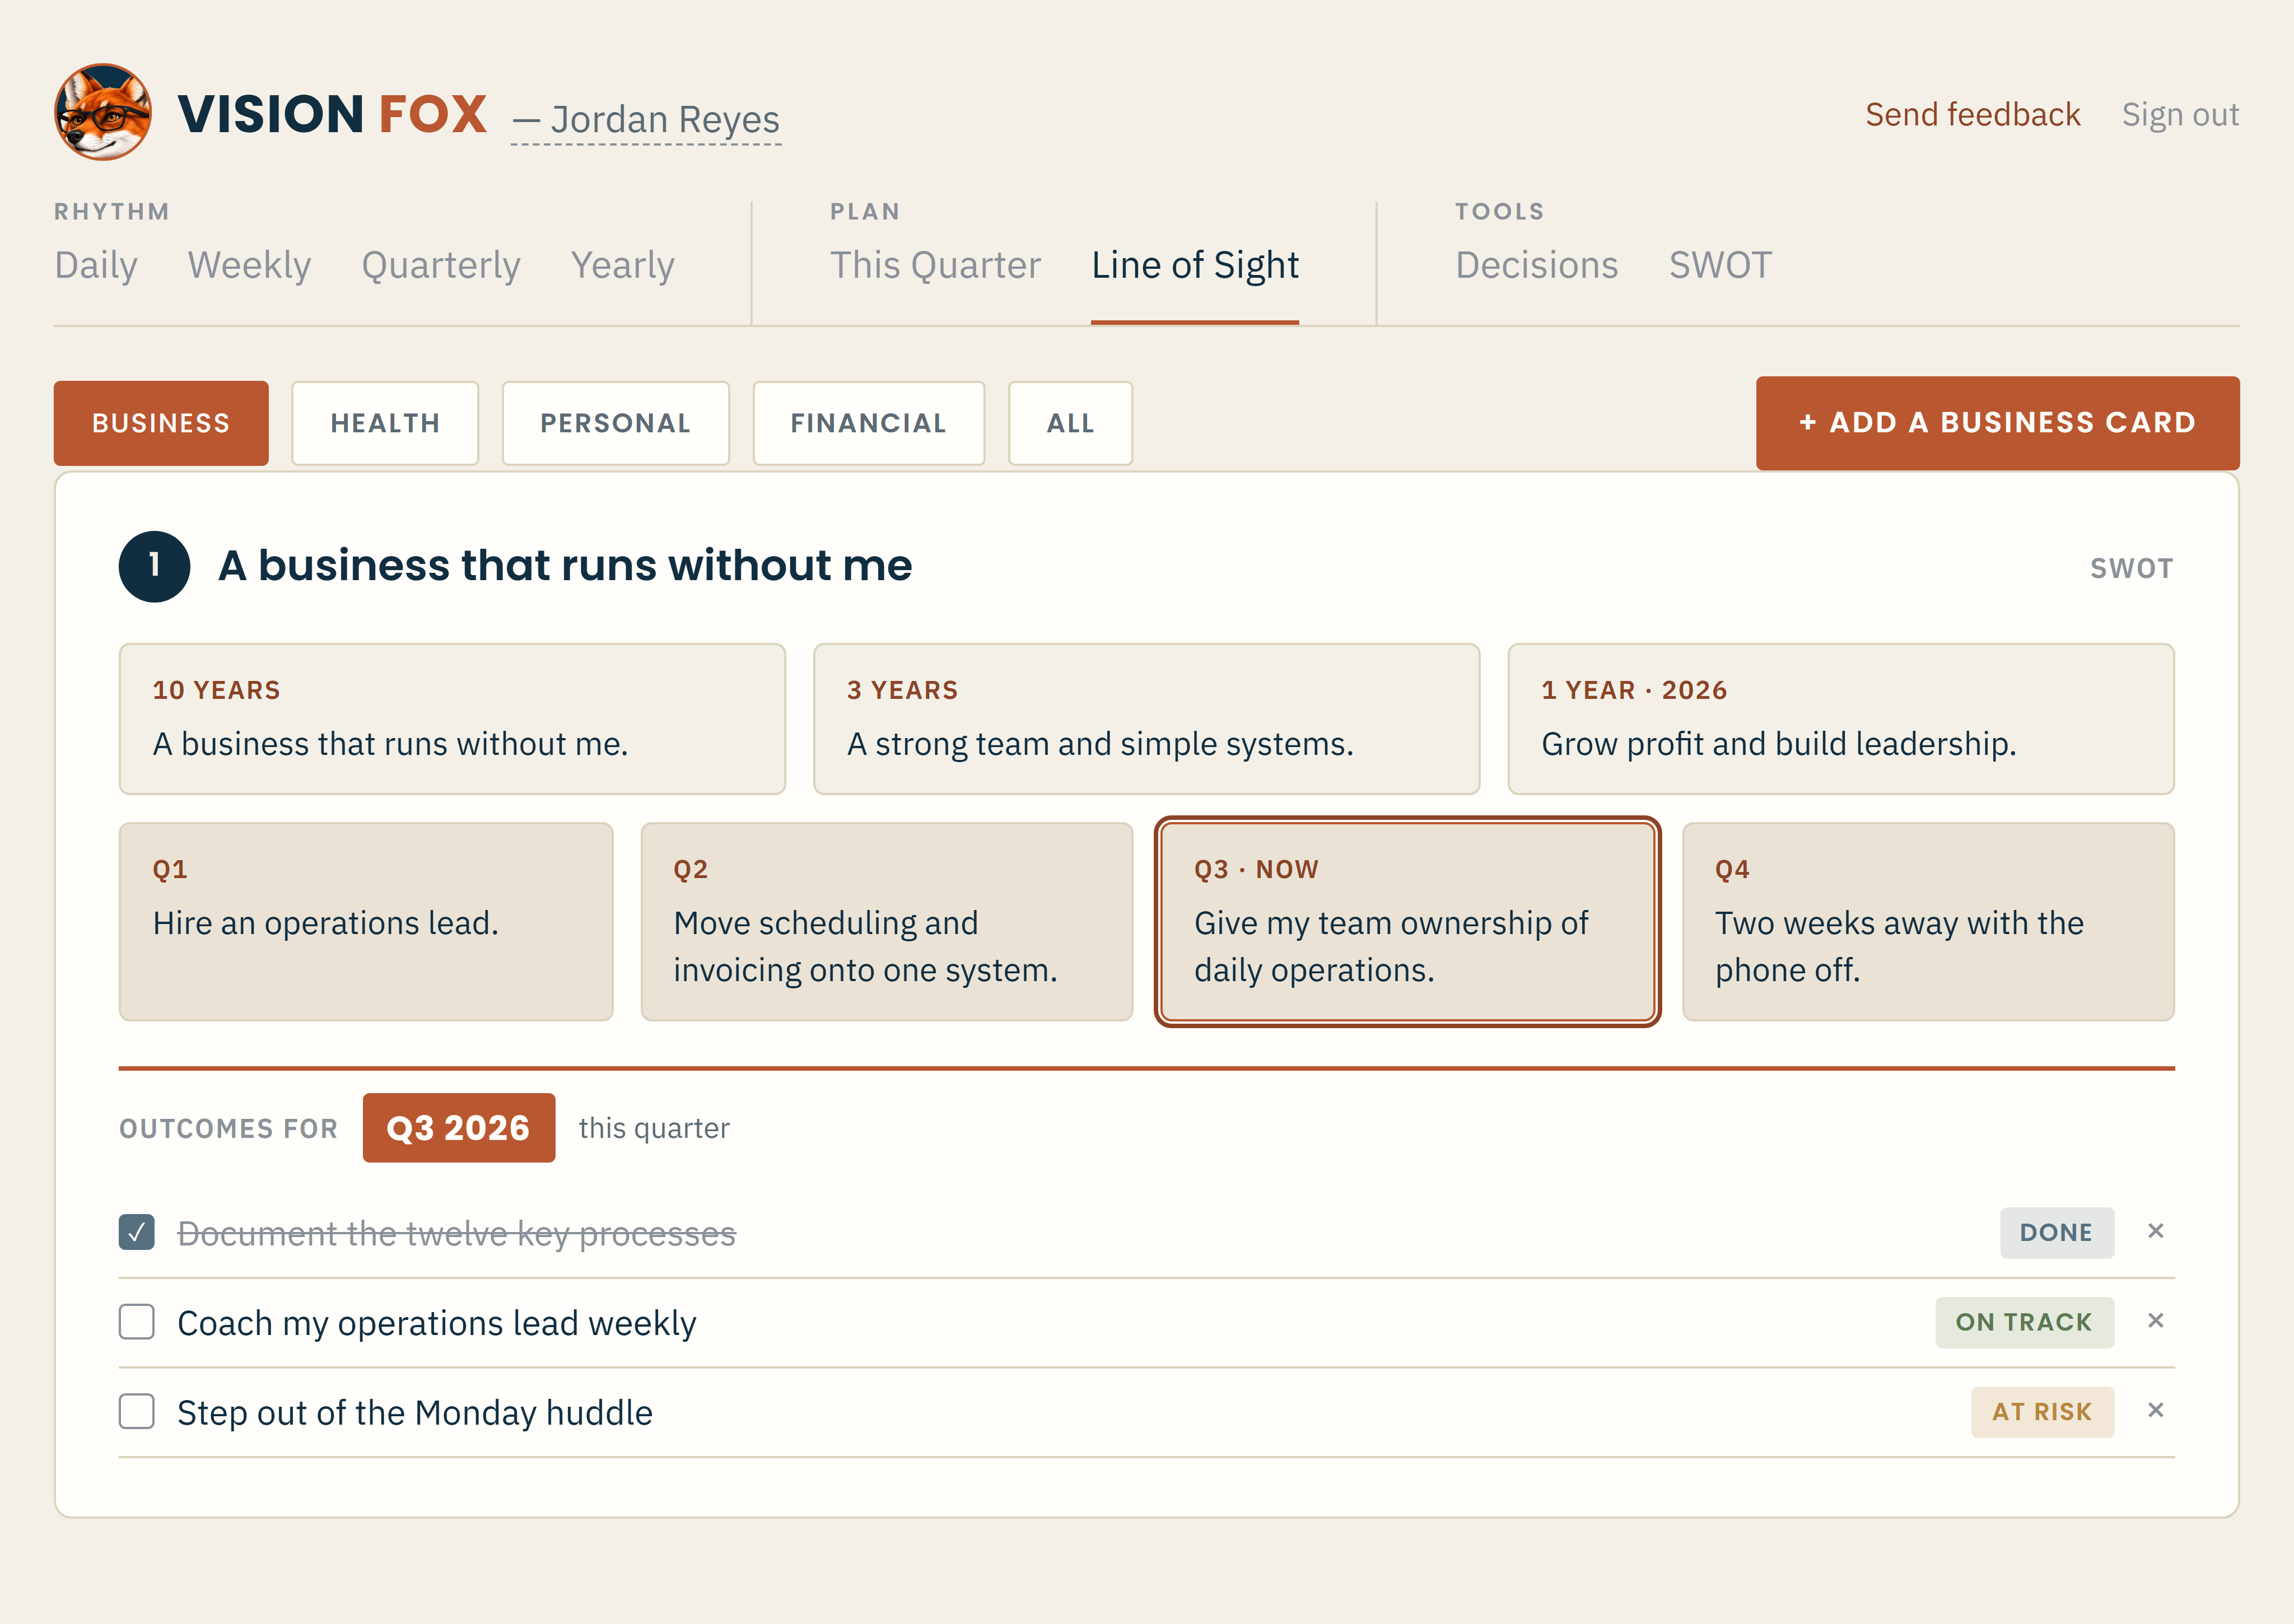
Task: Click Sign out
Action: pyautogui.click(x=2180, y=115)
